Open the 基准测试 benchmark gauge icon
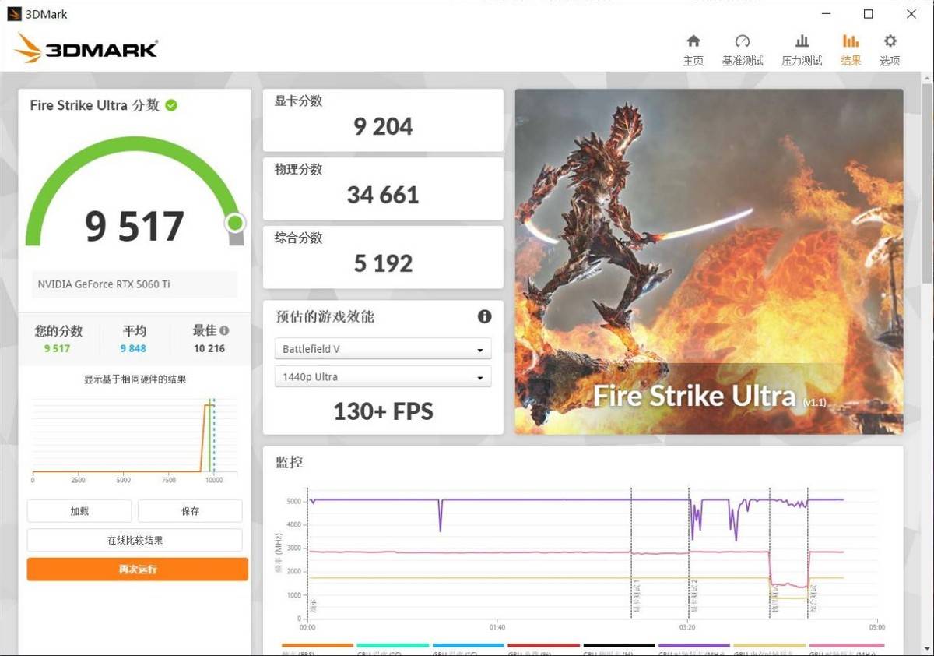This screenshot has width=934, height=656. pos(743,42)
